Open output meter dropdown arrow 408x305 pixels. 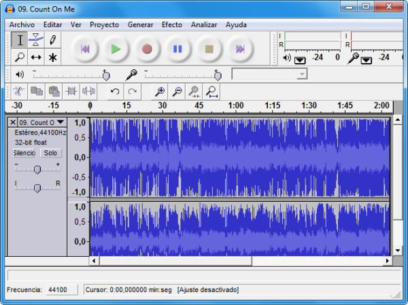[x=300, y=60]
